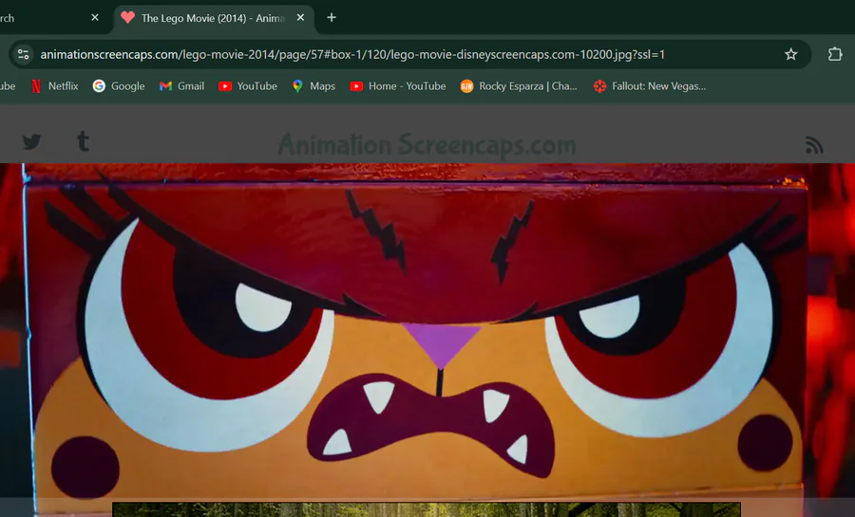The width and height of the screenshot is (855, 517).
Task: Click the forest thumbnail at page bottom
Action: (427, 510)
